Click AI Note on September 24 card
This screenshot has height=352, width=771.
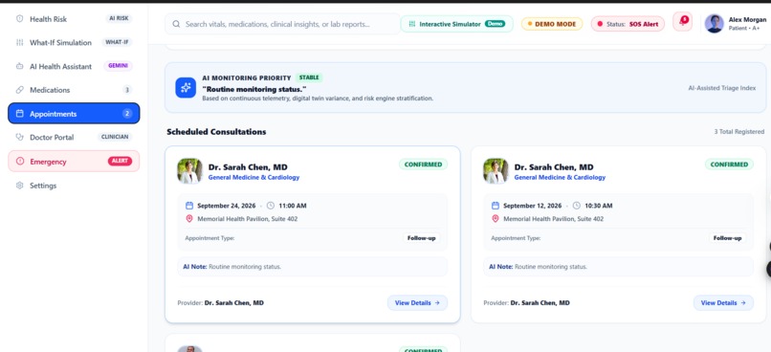pyautogui.click(x=312, y=267)
